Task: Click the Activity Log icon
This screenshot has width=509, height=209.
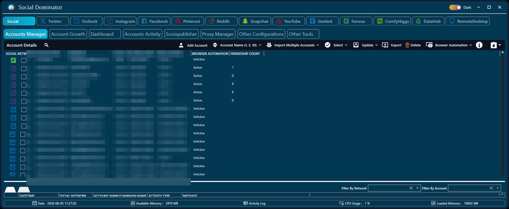Action: point(246,203)
